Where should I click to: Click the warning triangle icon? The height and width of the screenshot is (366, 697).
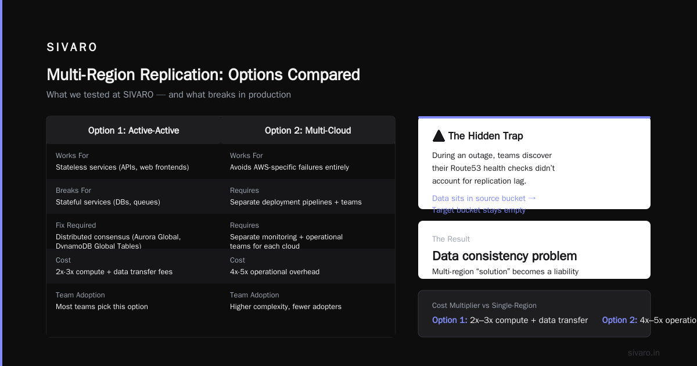click(439, 136)
